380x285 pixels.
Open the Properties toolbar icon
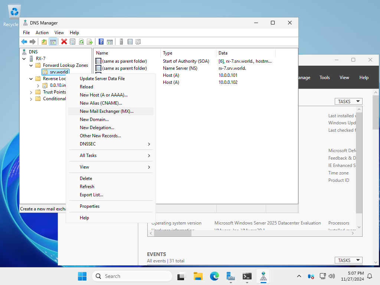(72, 42)
